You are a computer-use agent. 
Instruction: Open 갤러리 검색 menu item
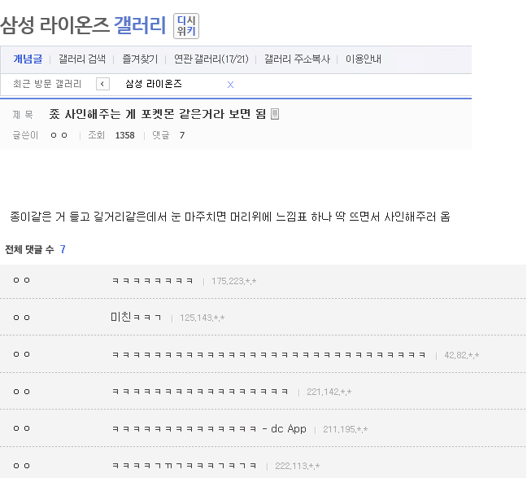(x=82, y=59)
